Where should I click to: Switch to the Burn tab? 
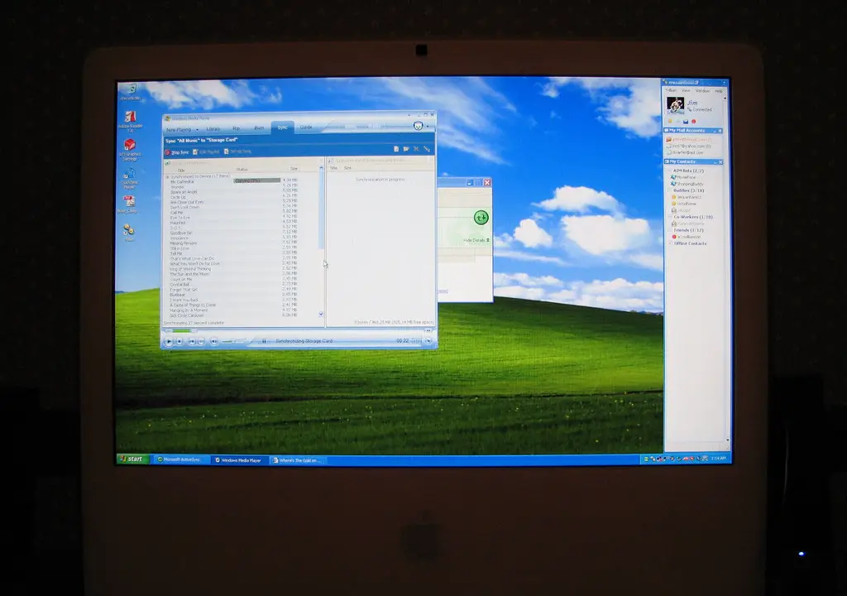259,128
